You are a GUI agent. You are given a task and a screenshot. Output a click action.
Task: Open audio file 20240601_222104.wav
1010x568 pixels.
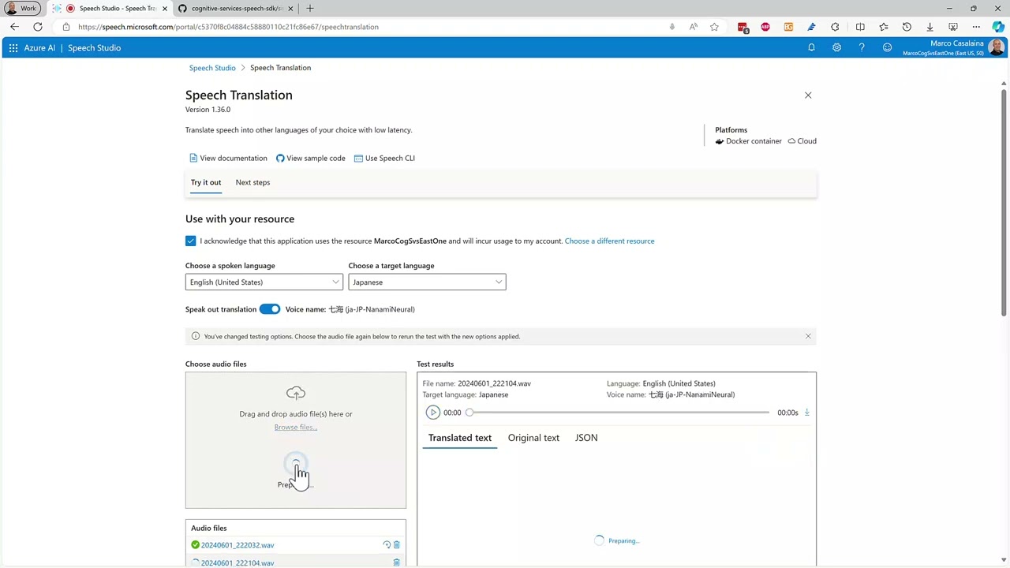point(238,562)
